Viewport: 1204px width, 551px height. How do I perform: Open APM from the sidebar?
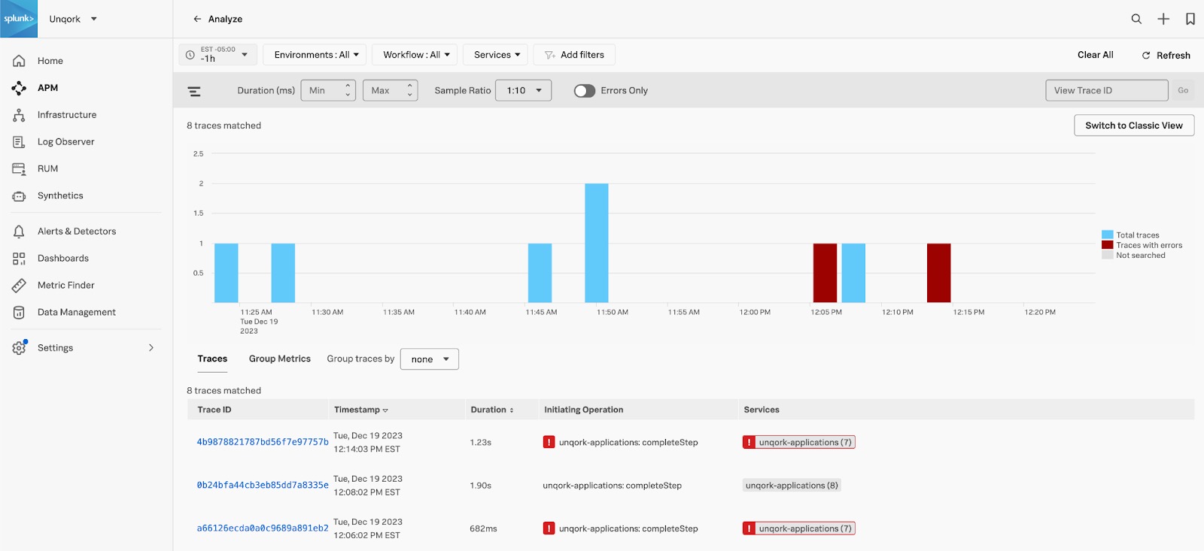(x=48, y=88)
